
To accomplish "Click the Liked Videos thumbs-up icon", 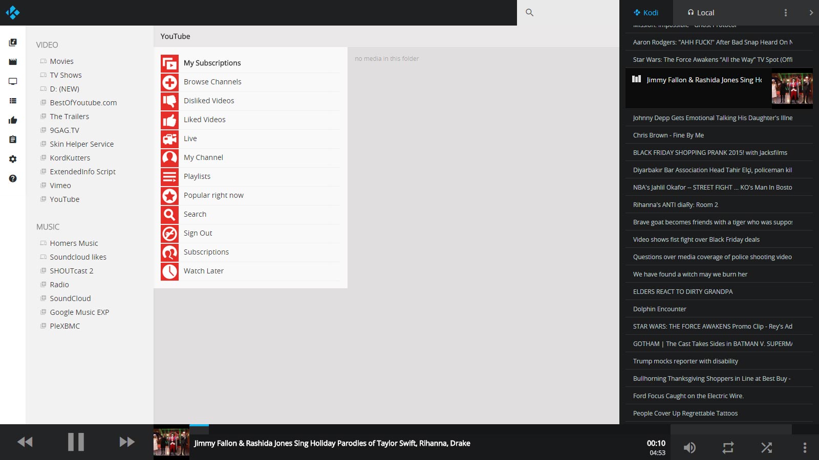I will pos(169,120).
